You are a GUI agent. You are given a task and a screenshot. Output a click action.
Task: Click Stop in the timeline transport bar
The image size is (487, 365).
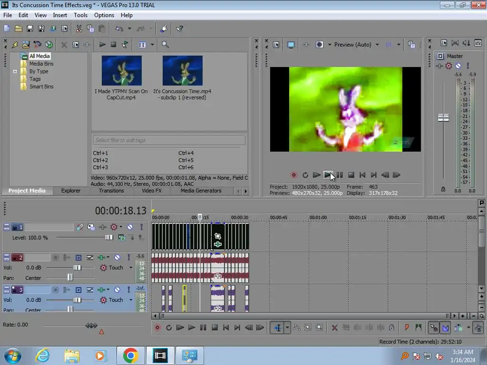click(x=214, y=327)
